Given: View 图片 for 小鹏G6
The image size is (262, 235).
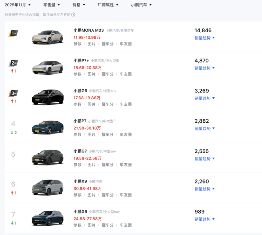Looking at the screenshot, I should 92,104.
